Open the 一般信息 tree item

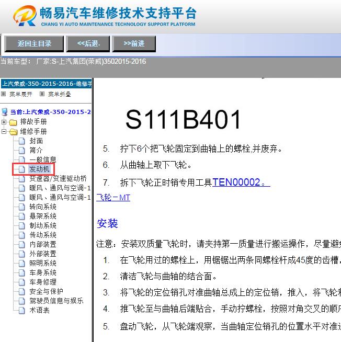tap(43, 159)
